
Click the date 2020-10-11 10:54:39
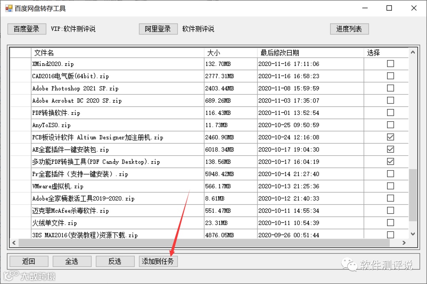click(289, 223)
